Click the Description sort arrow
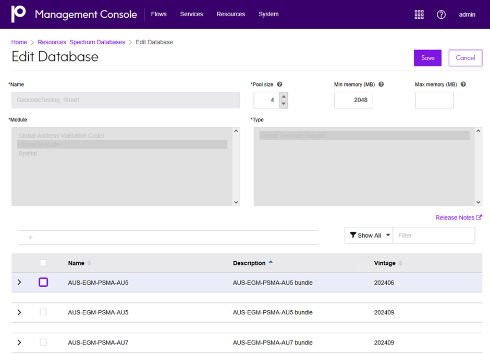Image resolution: width=490 pixels, height=354 pixels. point(271,262)
